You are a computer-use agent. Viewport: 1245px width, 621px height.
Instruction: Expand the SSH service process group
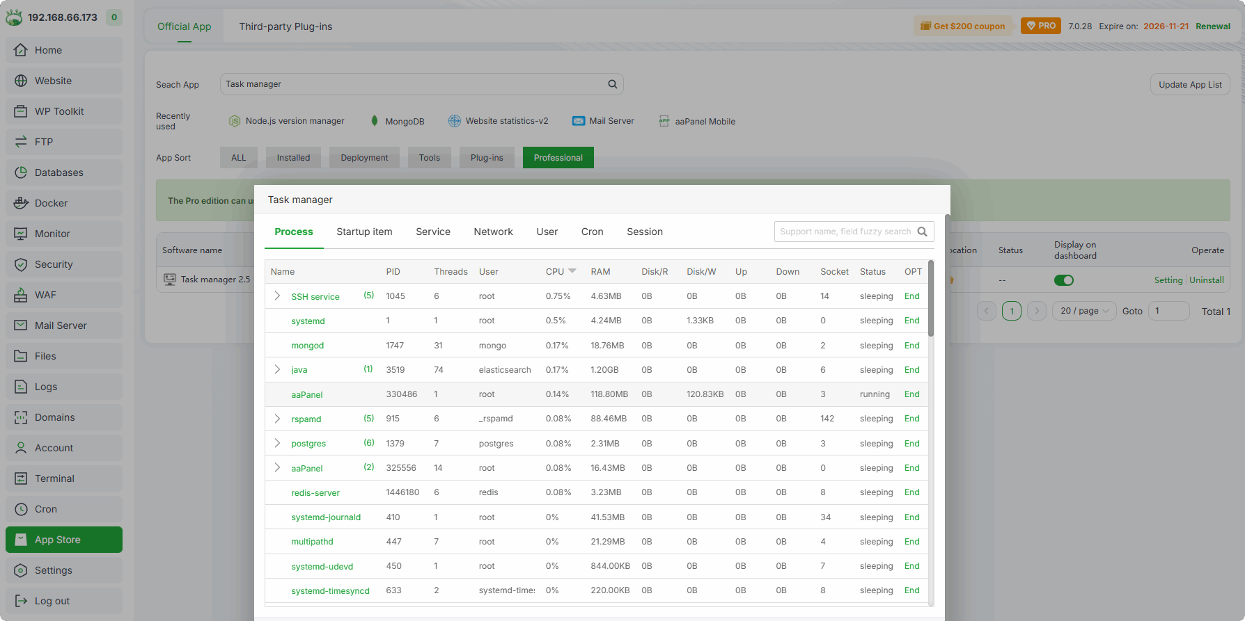277,296
